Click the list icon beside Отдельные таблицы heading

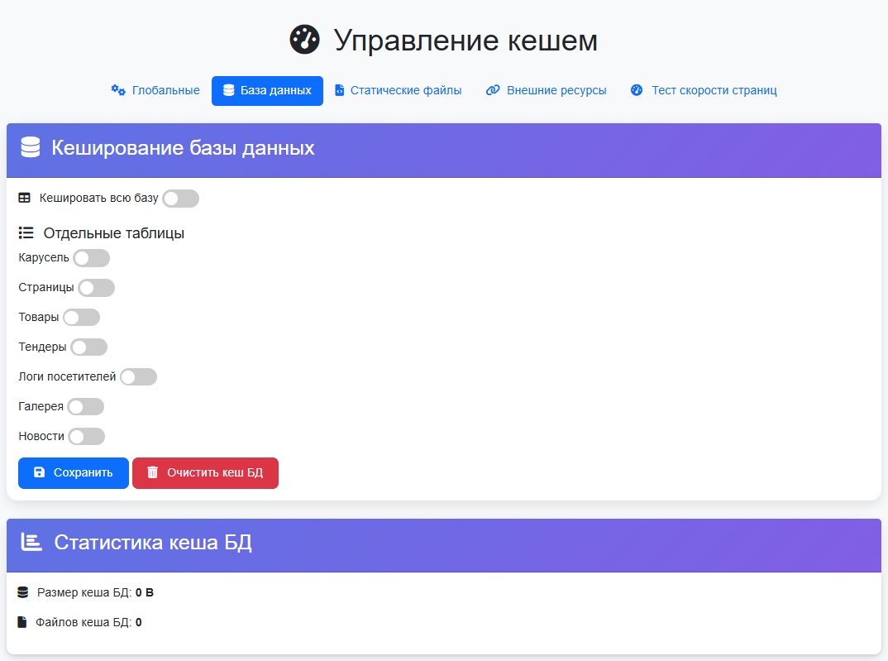click(25, 232)
